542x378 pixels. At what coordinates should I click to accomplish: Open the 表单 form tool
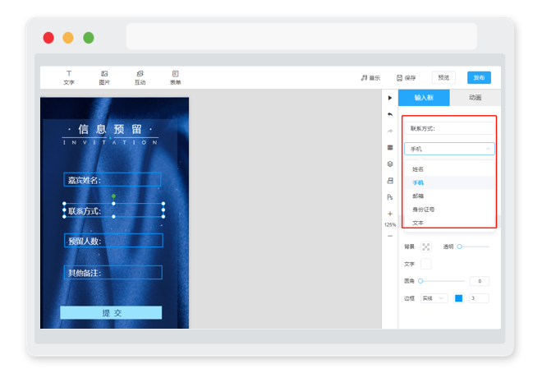pos(175,77)
